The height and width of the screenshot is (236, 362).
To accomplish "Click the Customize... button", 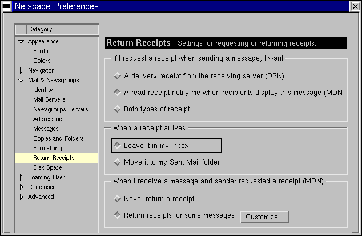I will 264,217.
